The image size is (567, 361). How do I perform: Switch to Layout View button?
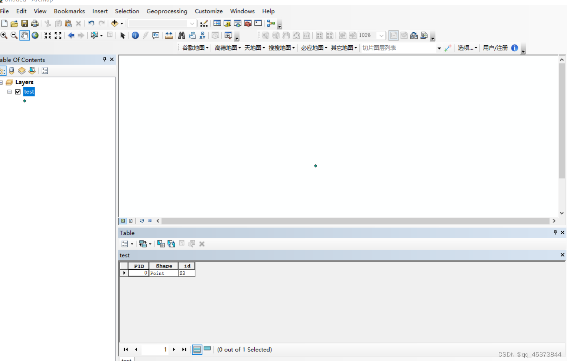[x=131, y=221]
